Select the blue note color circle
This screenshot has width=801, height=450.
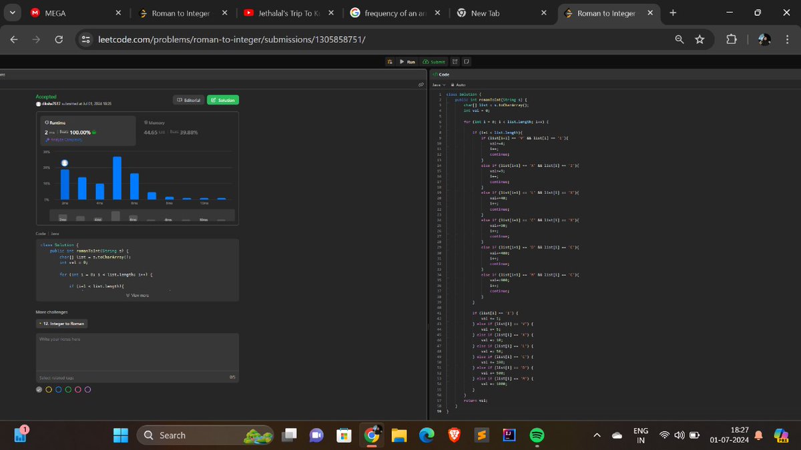(x=59, y=389)
